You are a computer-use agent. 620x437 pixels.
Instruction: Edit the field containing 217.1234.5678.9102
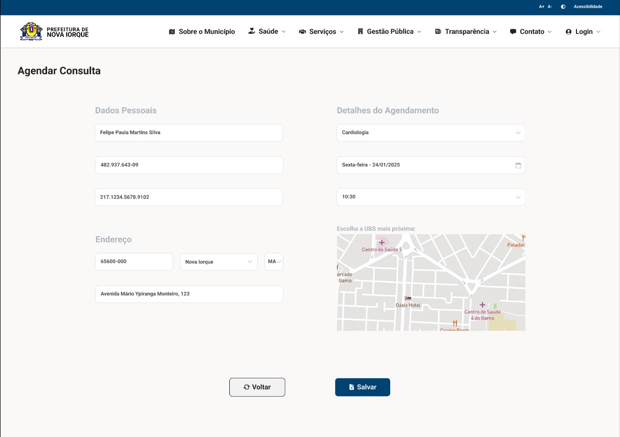click(x=189, y=197)
